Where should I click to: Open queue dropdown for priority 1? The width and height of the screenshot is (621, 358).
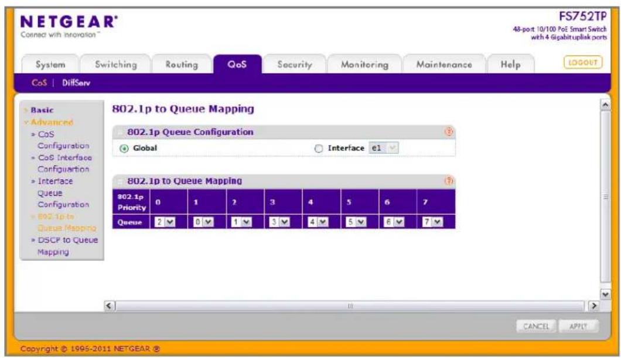coord(203,222)
